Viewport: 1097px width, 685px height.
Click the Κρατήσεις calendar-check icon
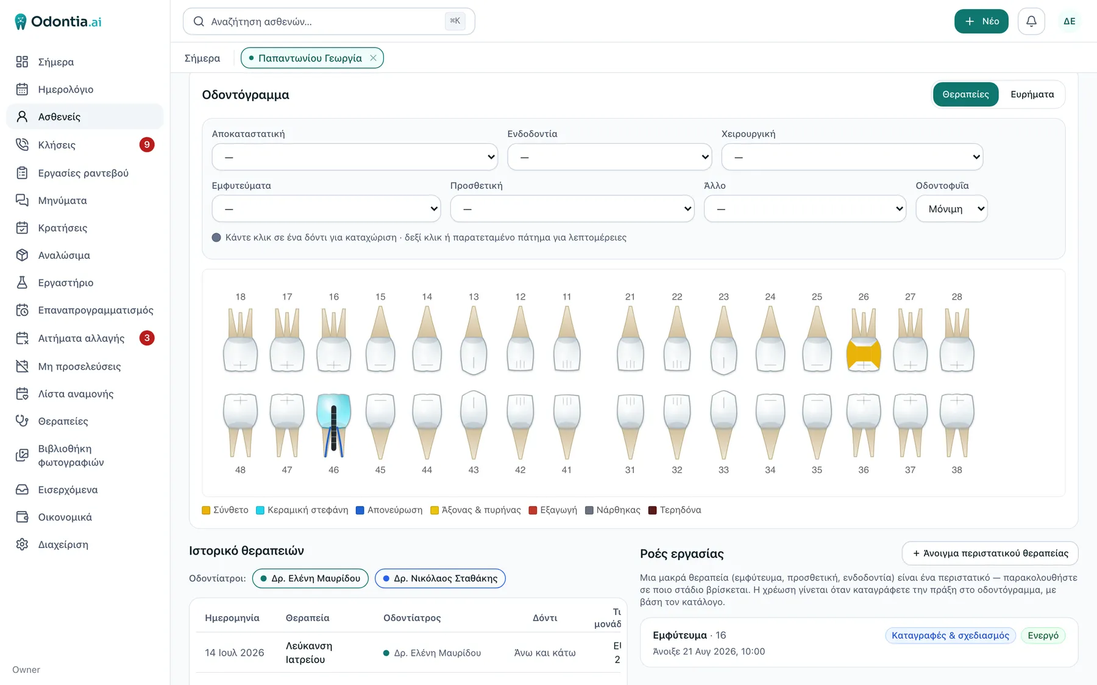[22, 228]
